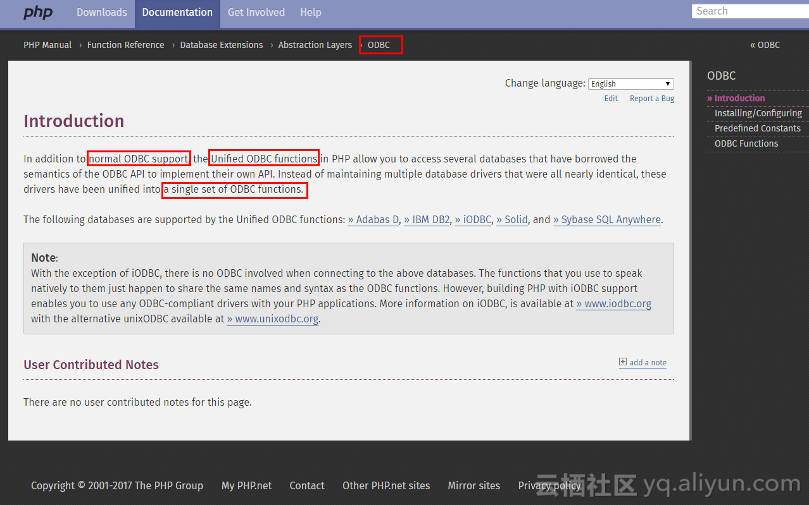Click the add a note link

(648, 363)
